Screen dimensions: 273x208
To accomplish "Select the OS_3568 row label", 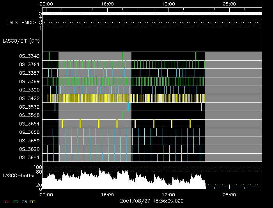I will coord(29,115).
